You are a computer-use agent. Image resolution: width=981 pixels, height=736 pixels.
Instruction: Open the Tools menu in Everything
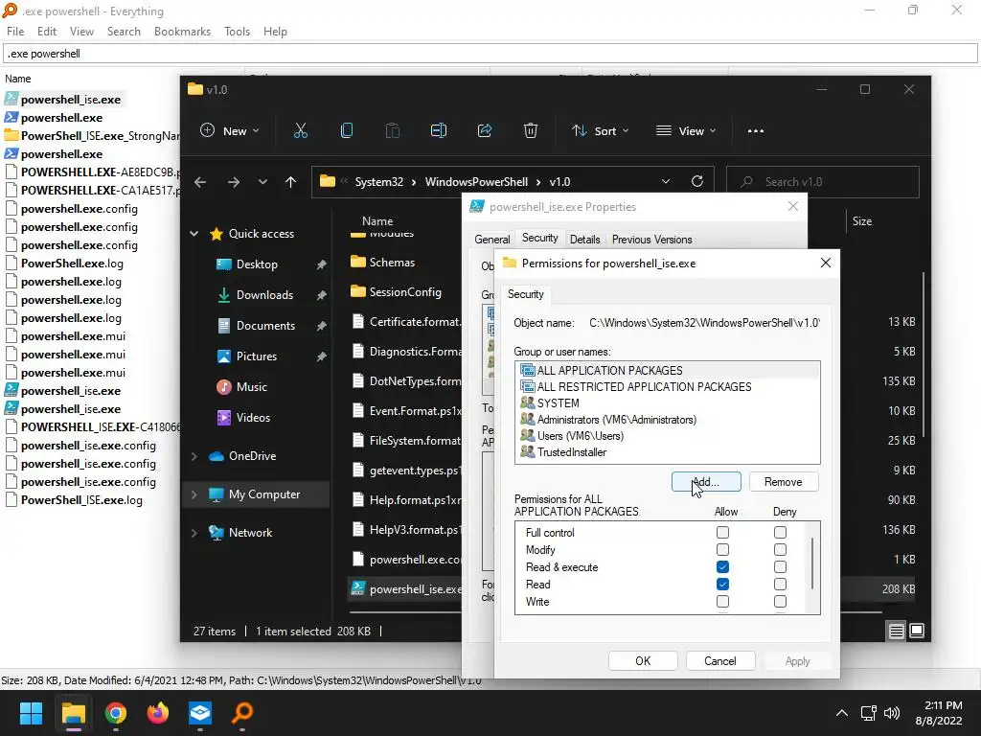point(237,32)
